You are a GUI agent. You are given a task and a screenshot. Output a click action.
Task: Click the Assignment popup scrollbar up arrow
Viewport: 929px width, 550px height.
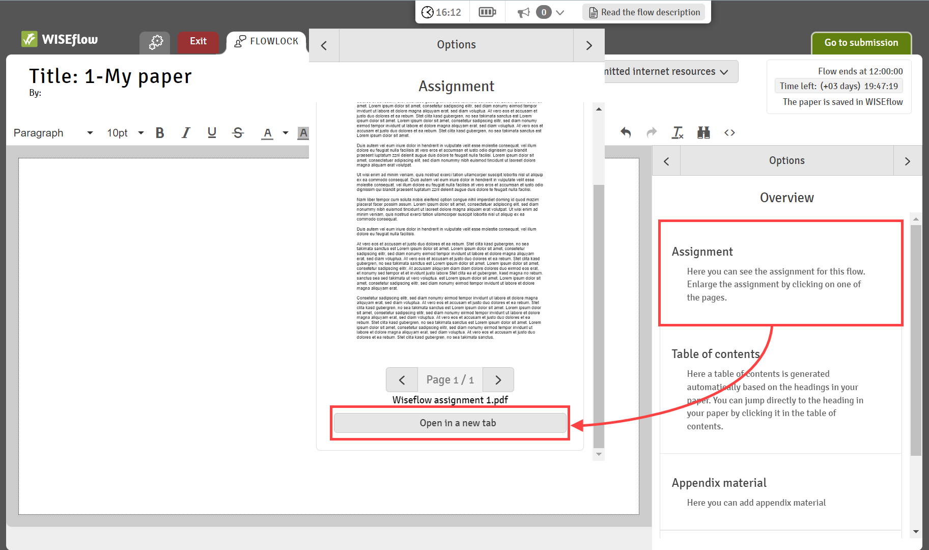point(599,109)
